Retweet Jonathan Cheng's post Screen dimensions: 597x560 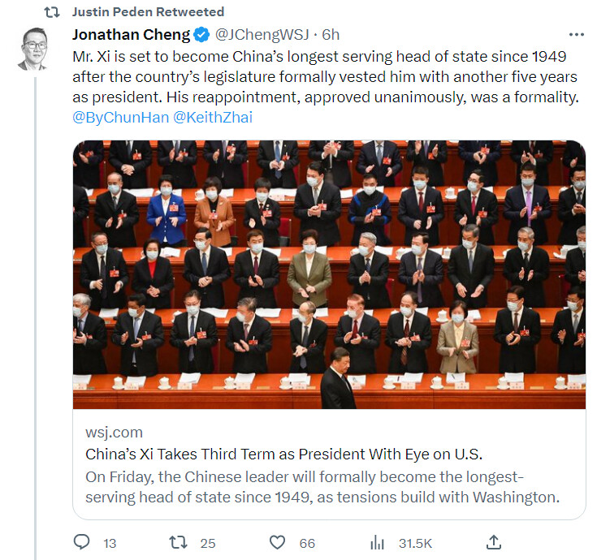(x=178, y=542)
